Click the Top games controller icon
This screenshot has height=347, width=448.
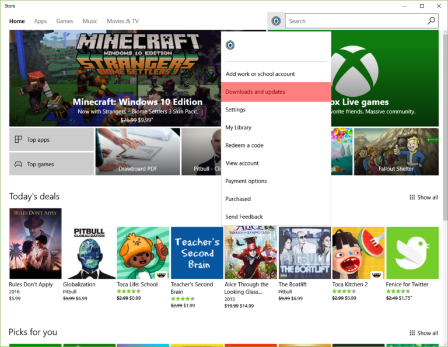(x=18, y=164)
